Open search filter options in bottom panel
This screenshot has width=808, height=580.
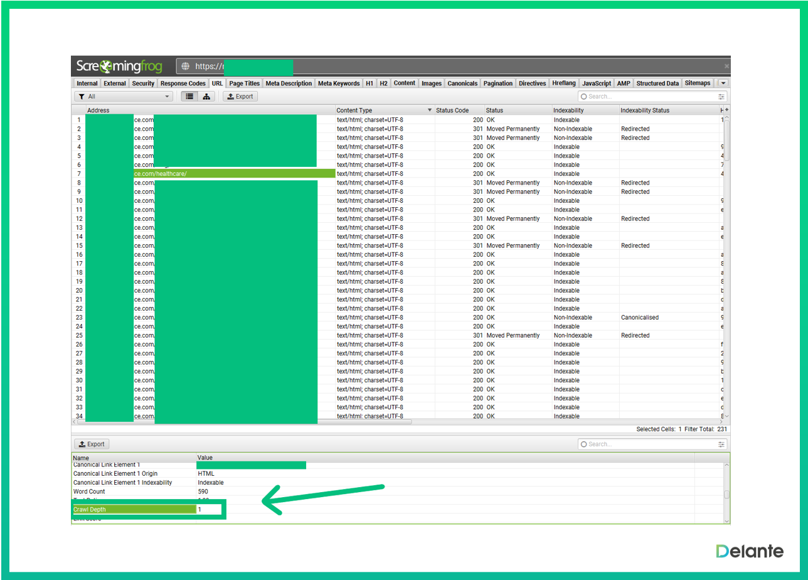721,444
